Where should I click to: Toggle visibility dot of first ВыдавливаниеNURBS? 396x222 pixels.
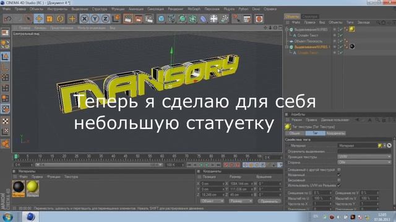334,29
